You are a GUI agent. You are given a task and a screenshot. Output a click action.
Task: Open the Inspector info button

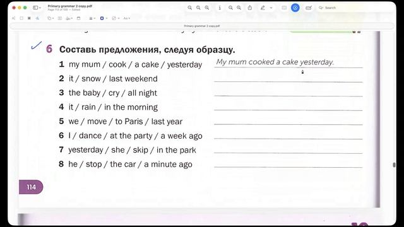pos(220,8)
